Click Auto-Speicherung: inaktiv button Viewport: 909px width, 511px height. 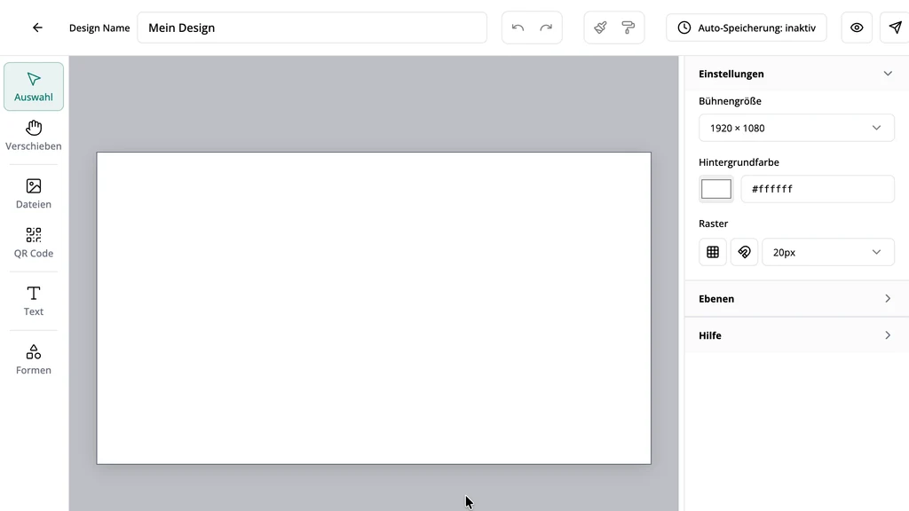click(x=747, y=28)
